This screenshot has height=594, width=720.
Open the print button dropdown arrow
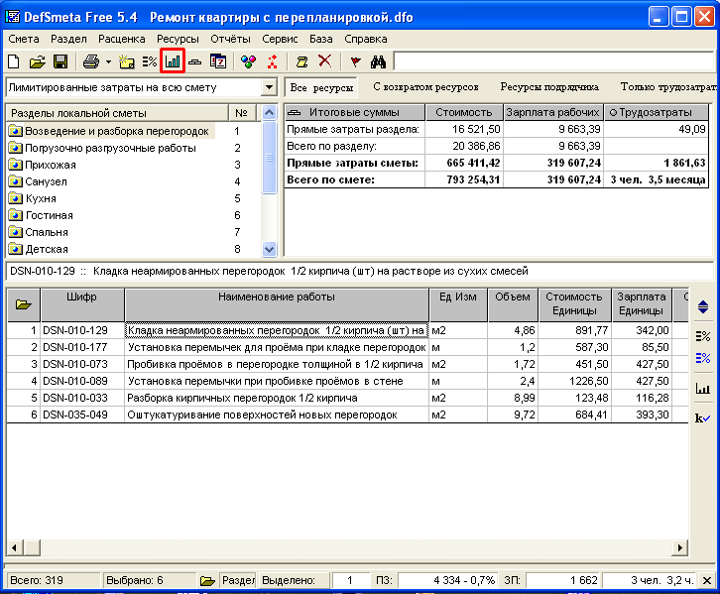107,61
